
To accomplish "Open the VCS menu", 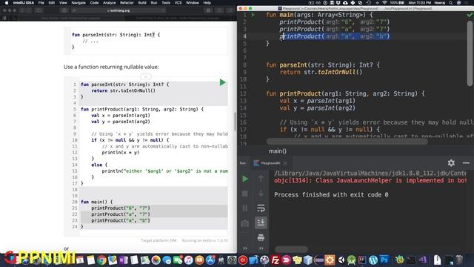I will tap(178, 3).
